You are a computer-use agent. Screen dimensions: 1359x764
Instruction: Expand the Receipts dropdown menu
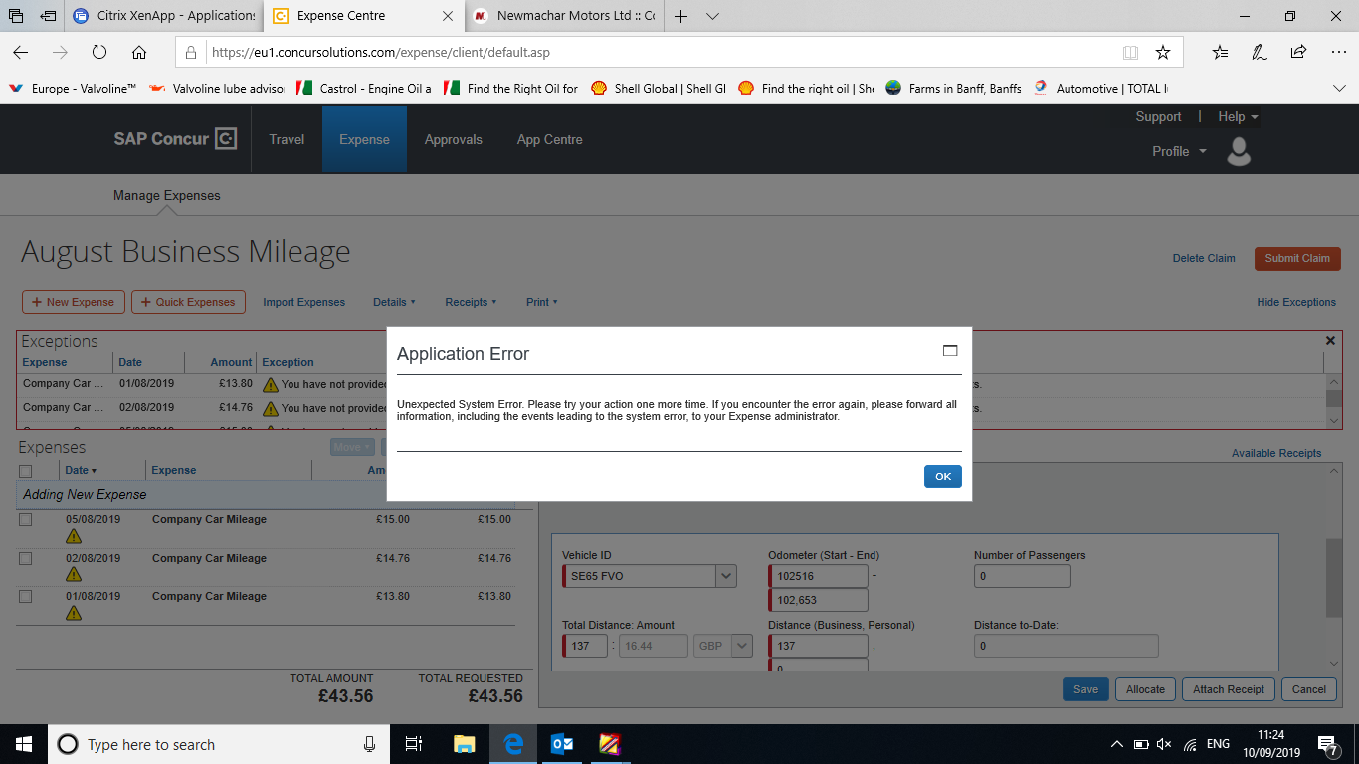click(x=472, y=302)
